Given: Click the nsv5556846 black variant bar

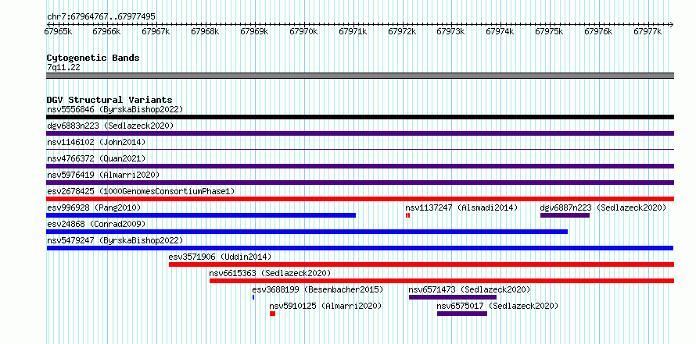Looking at the screenshot, I should coord(360,117).
